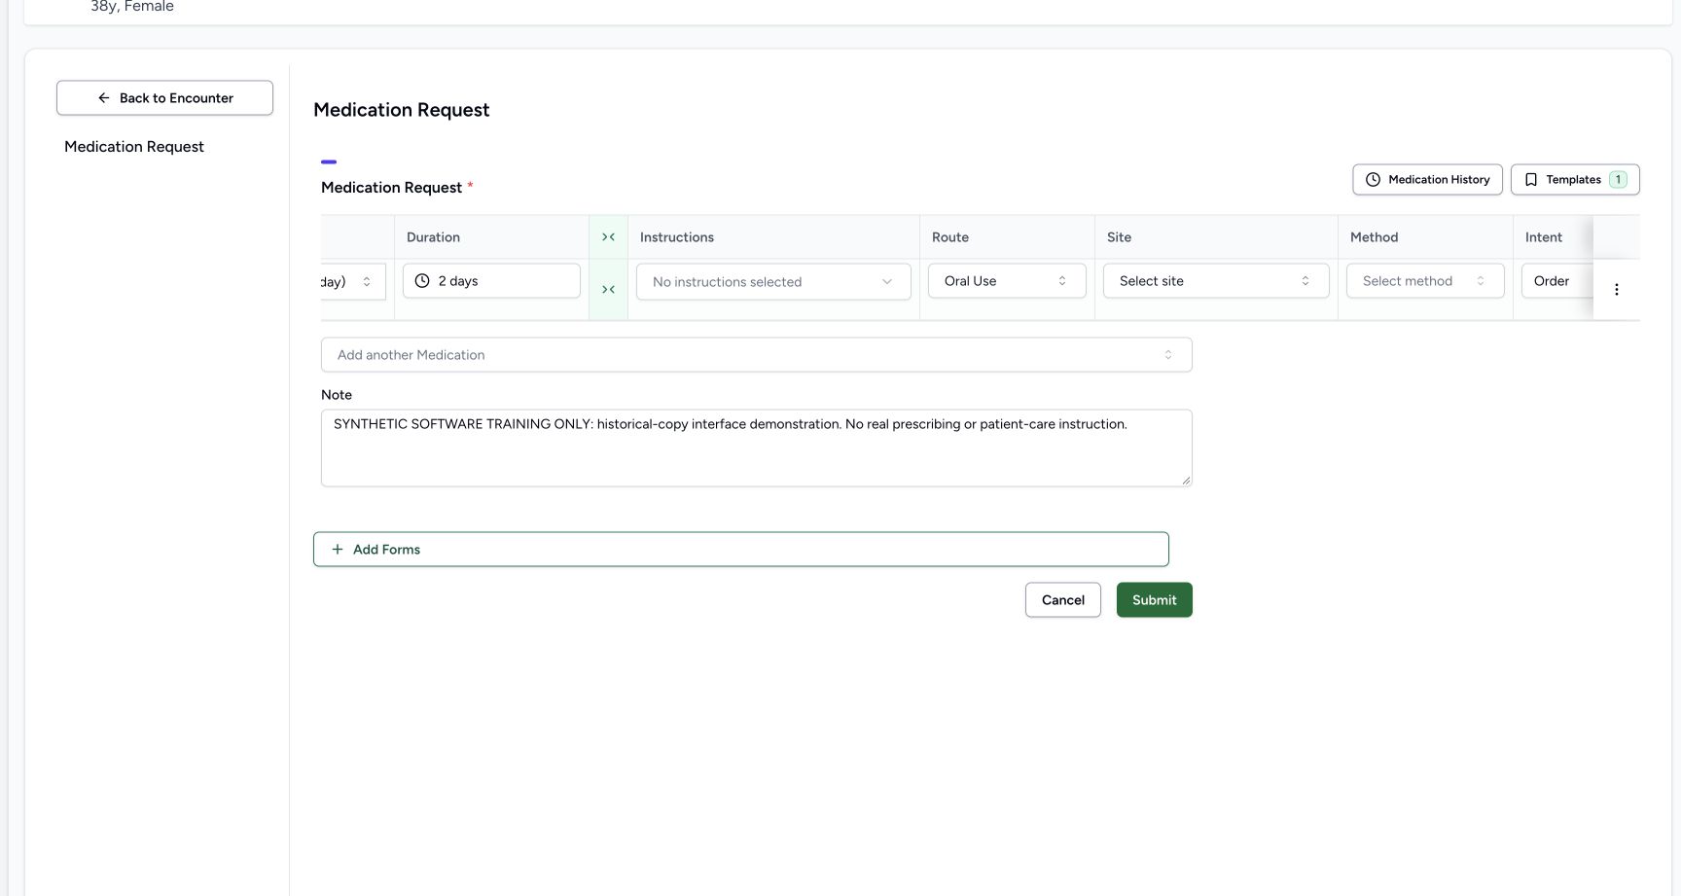Open the Add another Medication dropdown
Screen dimensions: 1681x896
(x=756, y=355)
